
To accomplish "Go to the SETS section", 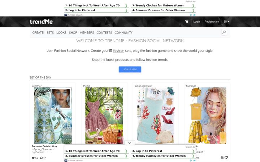I will (x=50, y=32).
